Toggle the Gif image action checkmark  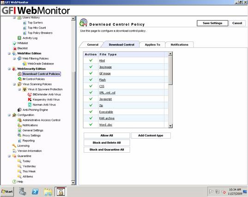coord(91,73)
